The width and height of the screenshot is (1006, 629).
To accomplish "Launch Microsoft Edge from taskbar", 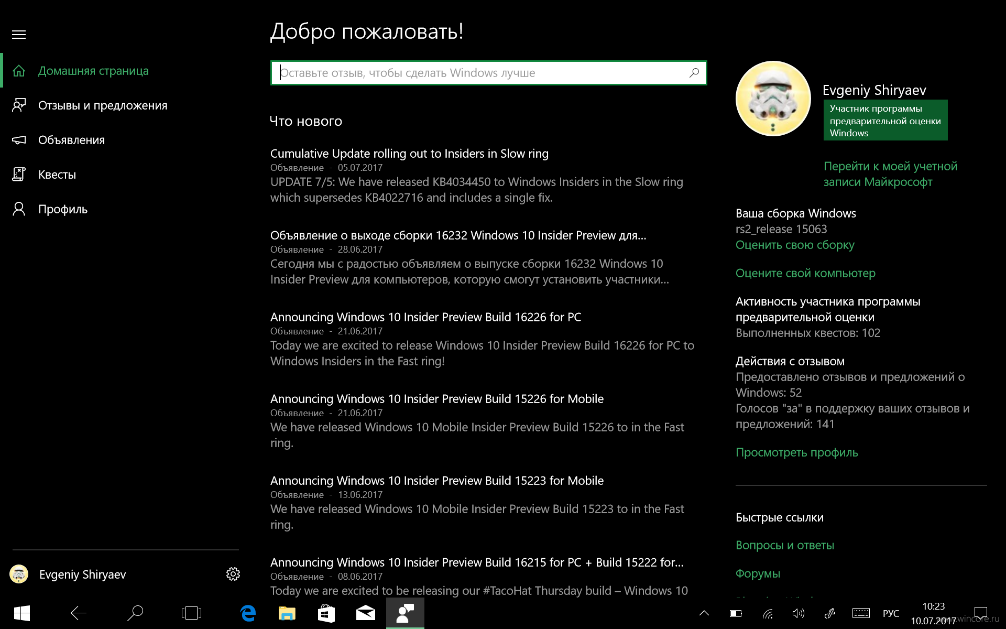I will [x=248, y=613].
